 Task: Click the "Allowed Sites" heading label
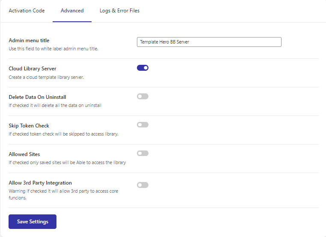coord(24,154)
